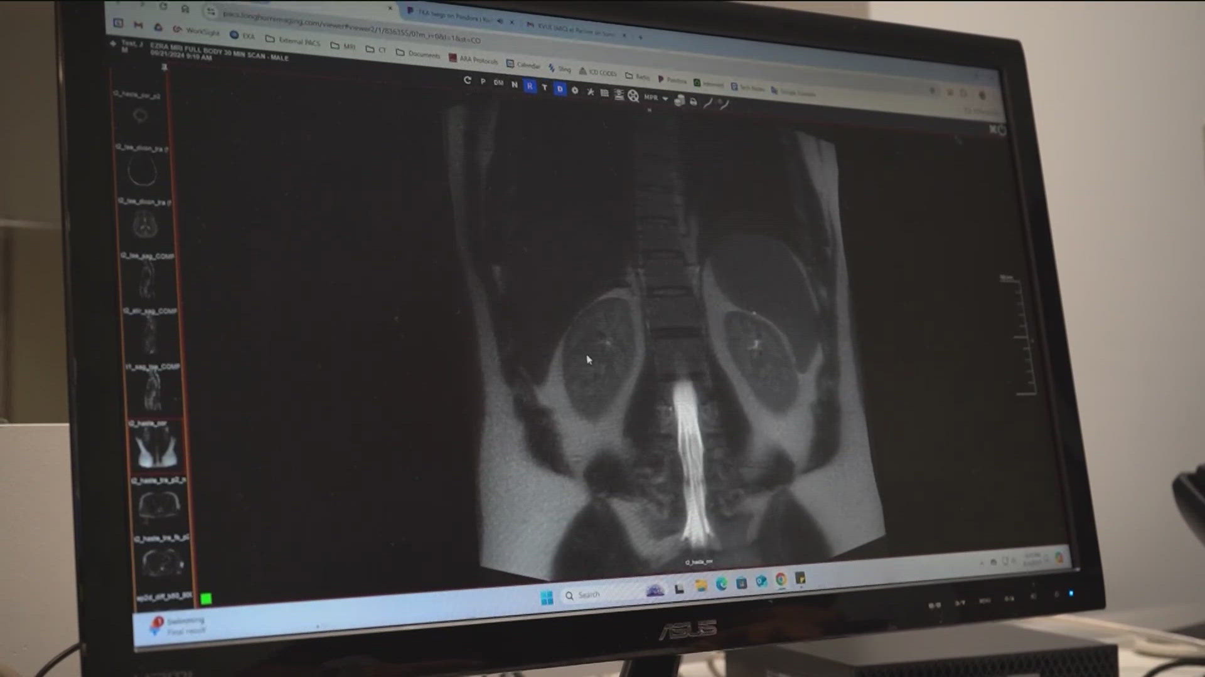Screen dimensions: 1205x677
Task: Click the tools wrench icon in viewer toolbar
Action: click(590, 92)
